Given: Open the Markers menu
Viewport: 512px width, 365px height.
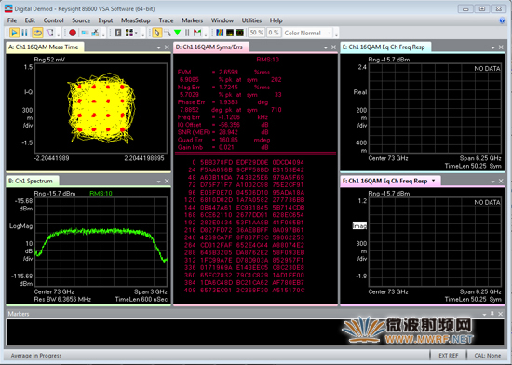Looking at the screenshot, I should (x=193, y=20).
